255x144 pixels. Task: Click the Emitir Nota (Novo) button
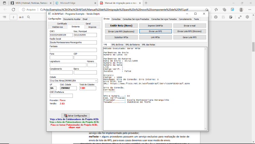point(121,26)
